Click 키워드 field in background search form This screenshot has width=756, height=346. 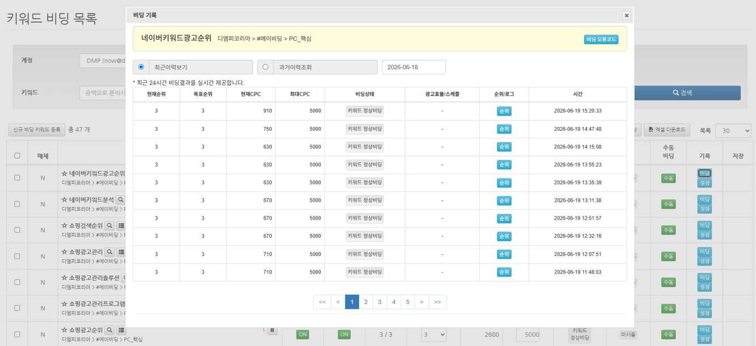click(x=102, y=93)
